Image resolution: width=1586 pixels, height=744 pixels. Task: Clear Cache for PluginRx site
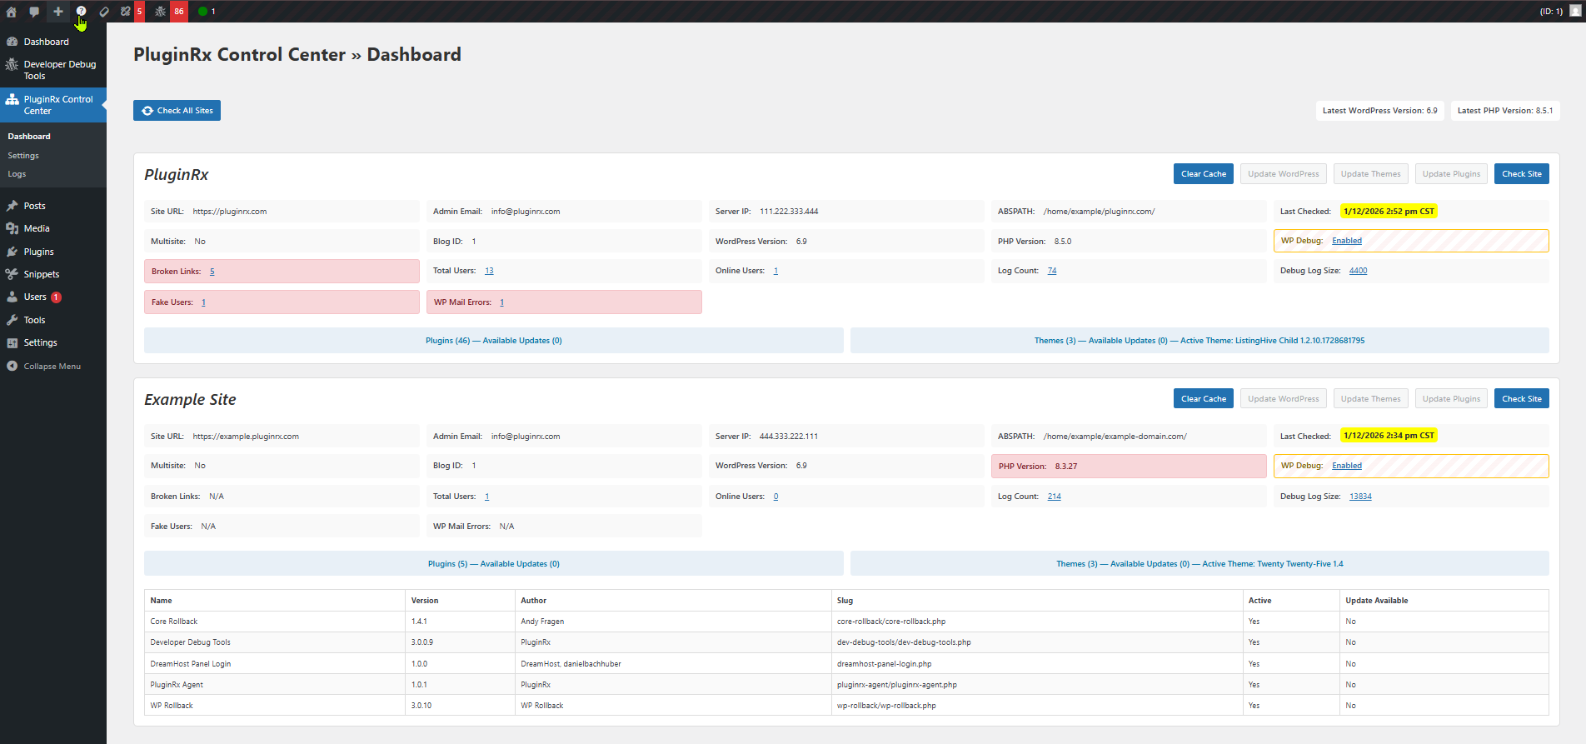(x=1203, y=174)
